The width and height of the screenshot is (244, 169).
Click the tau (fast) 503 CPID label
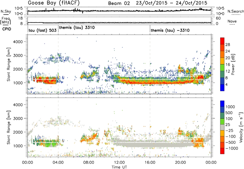click(x=42, y=30)
